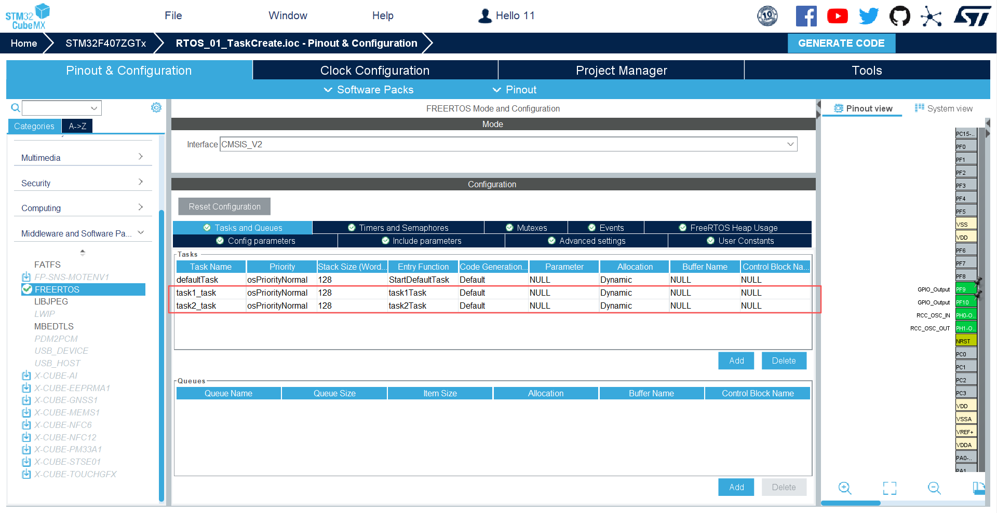This screenshot has width=997, height=513.
Task: Fit the pinout view to screen
Action: point(890,488)
